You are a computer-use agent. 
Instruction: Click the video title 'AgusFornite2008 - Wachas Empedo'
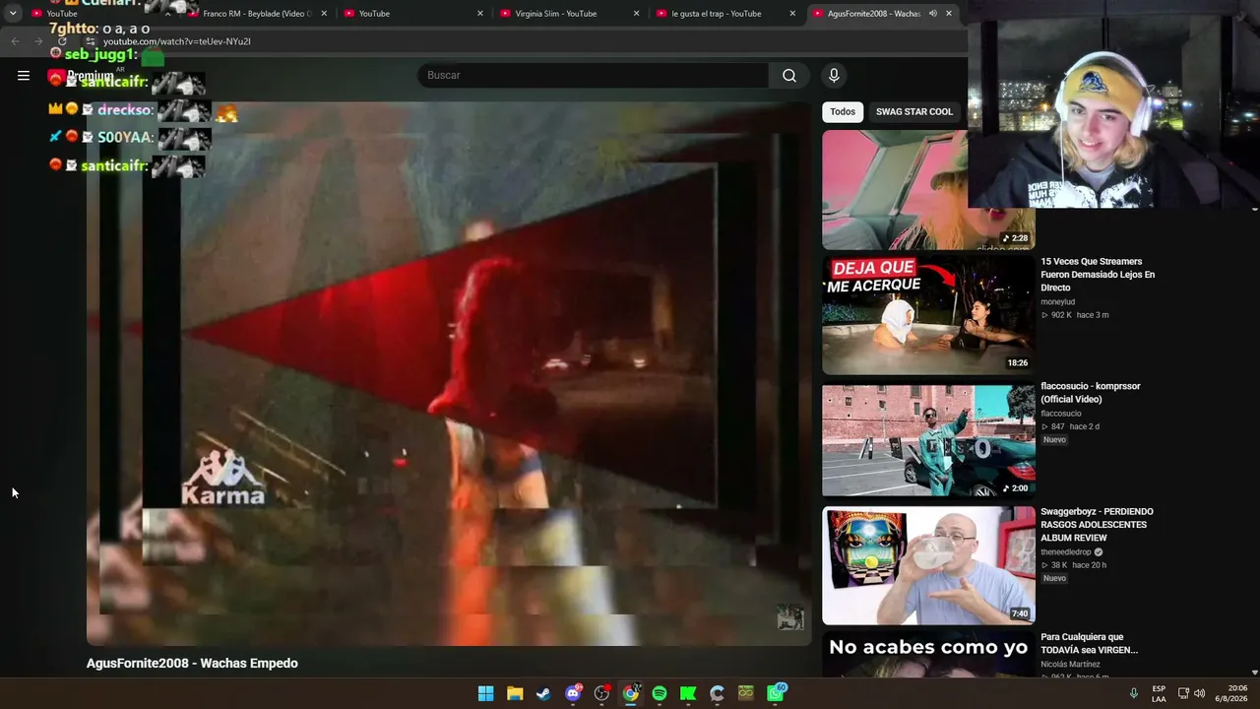(192, 664)
